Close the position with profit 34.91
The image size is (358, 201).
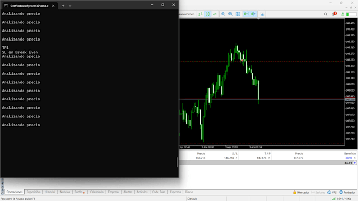click(355, 158)
